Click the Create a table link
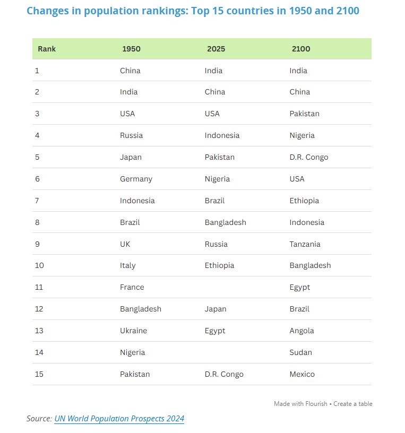 click(353, 404)
